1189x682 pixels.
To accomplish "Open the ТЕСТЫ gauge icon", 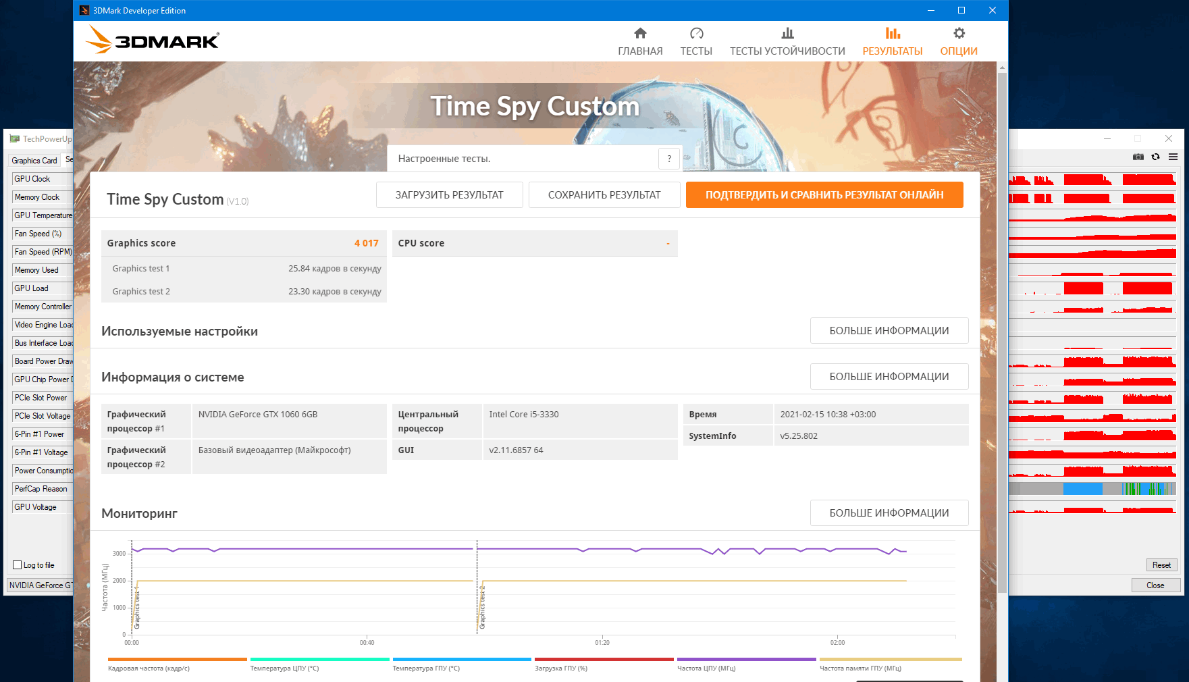I will click(696, 33).
